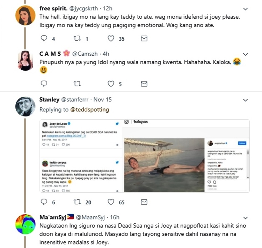262x248 pixels.
Task: Like the CAMS tweet with 5 likes
Action: [x=111, y=84]
